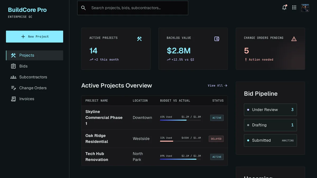The height and width of the screenshot is (178, 317).
Task: Click the Status column header
Action: point(218,101)
